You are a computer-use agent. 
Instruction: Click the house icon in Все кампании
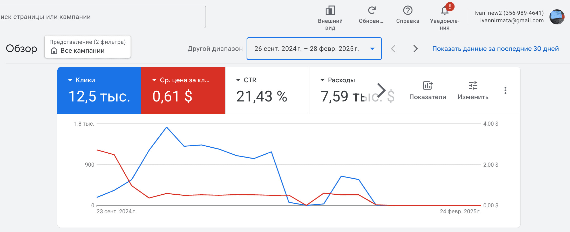(54, 51)
